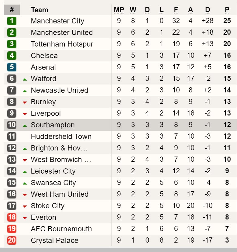The image size is (237, 252).
Task: Select the Huddersfield Town row name
Action: point(61,136)
